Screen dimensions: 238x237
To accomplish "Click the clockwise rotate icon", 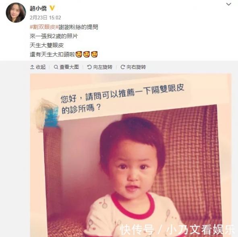I will point(123,67).
